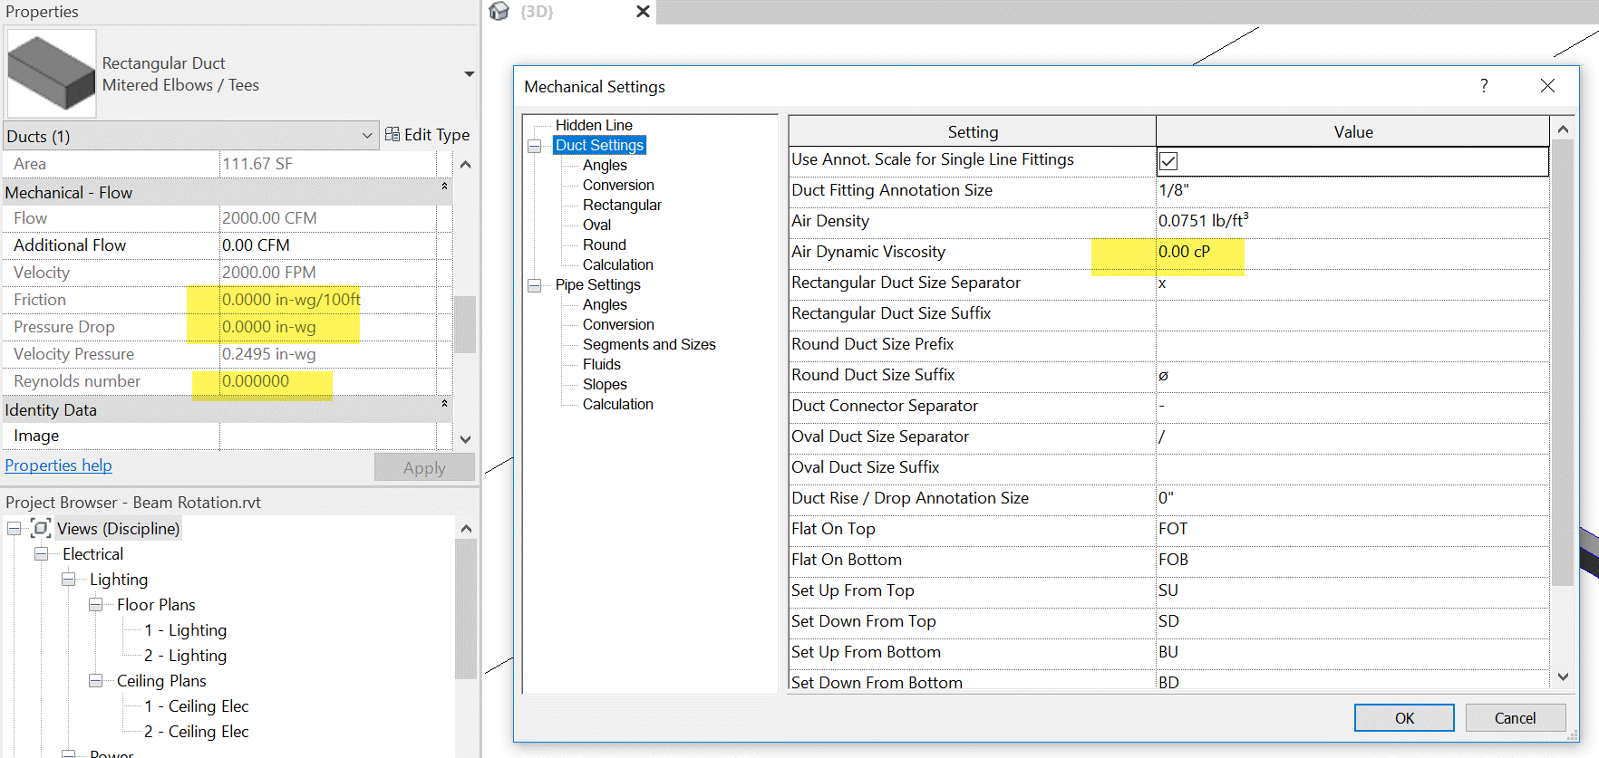Viewport: 1599px width, 758px height.
Task: Open the 1 - Lighting floor plan view
Action: point(186,629)
